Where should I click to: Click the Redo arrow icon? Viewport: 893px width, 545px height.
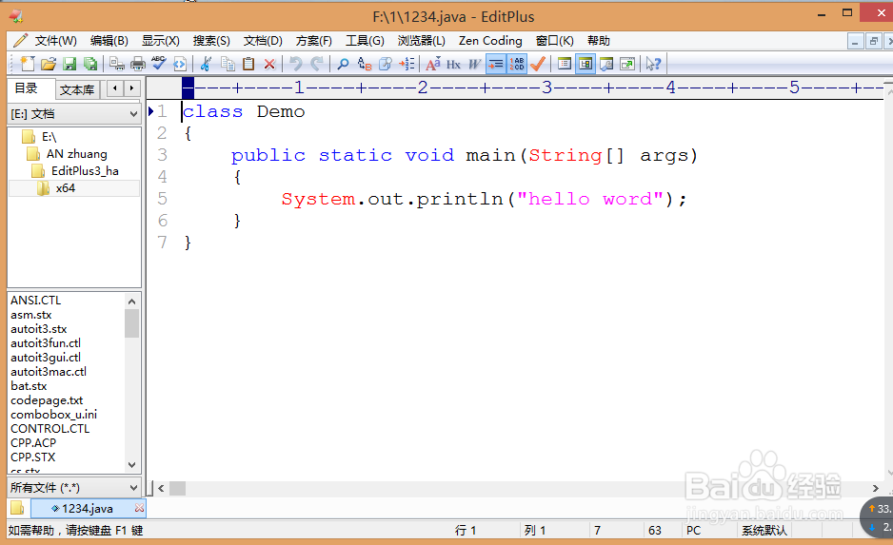(x=317, y=64)
